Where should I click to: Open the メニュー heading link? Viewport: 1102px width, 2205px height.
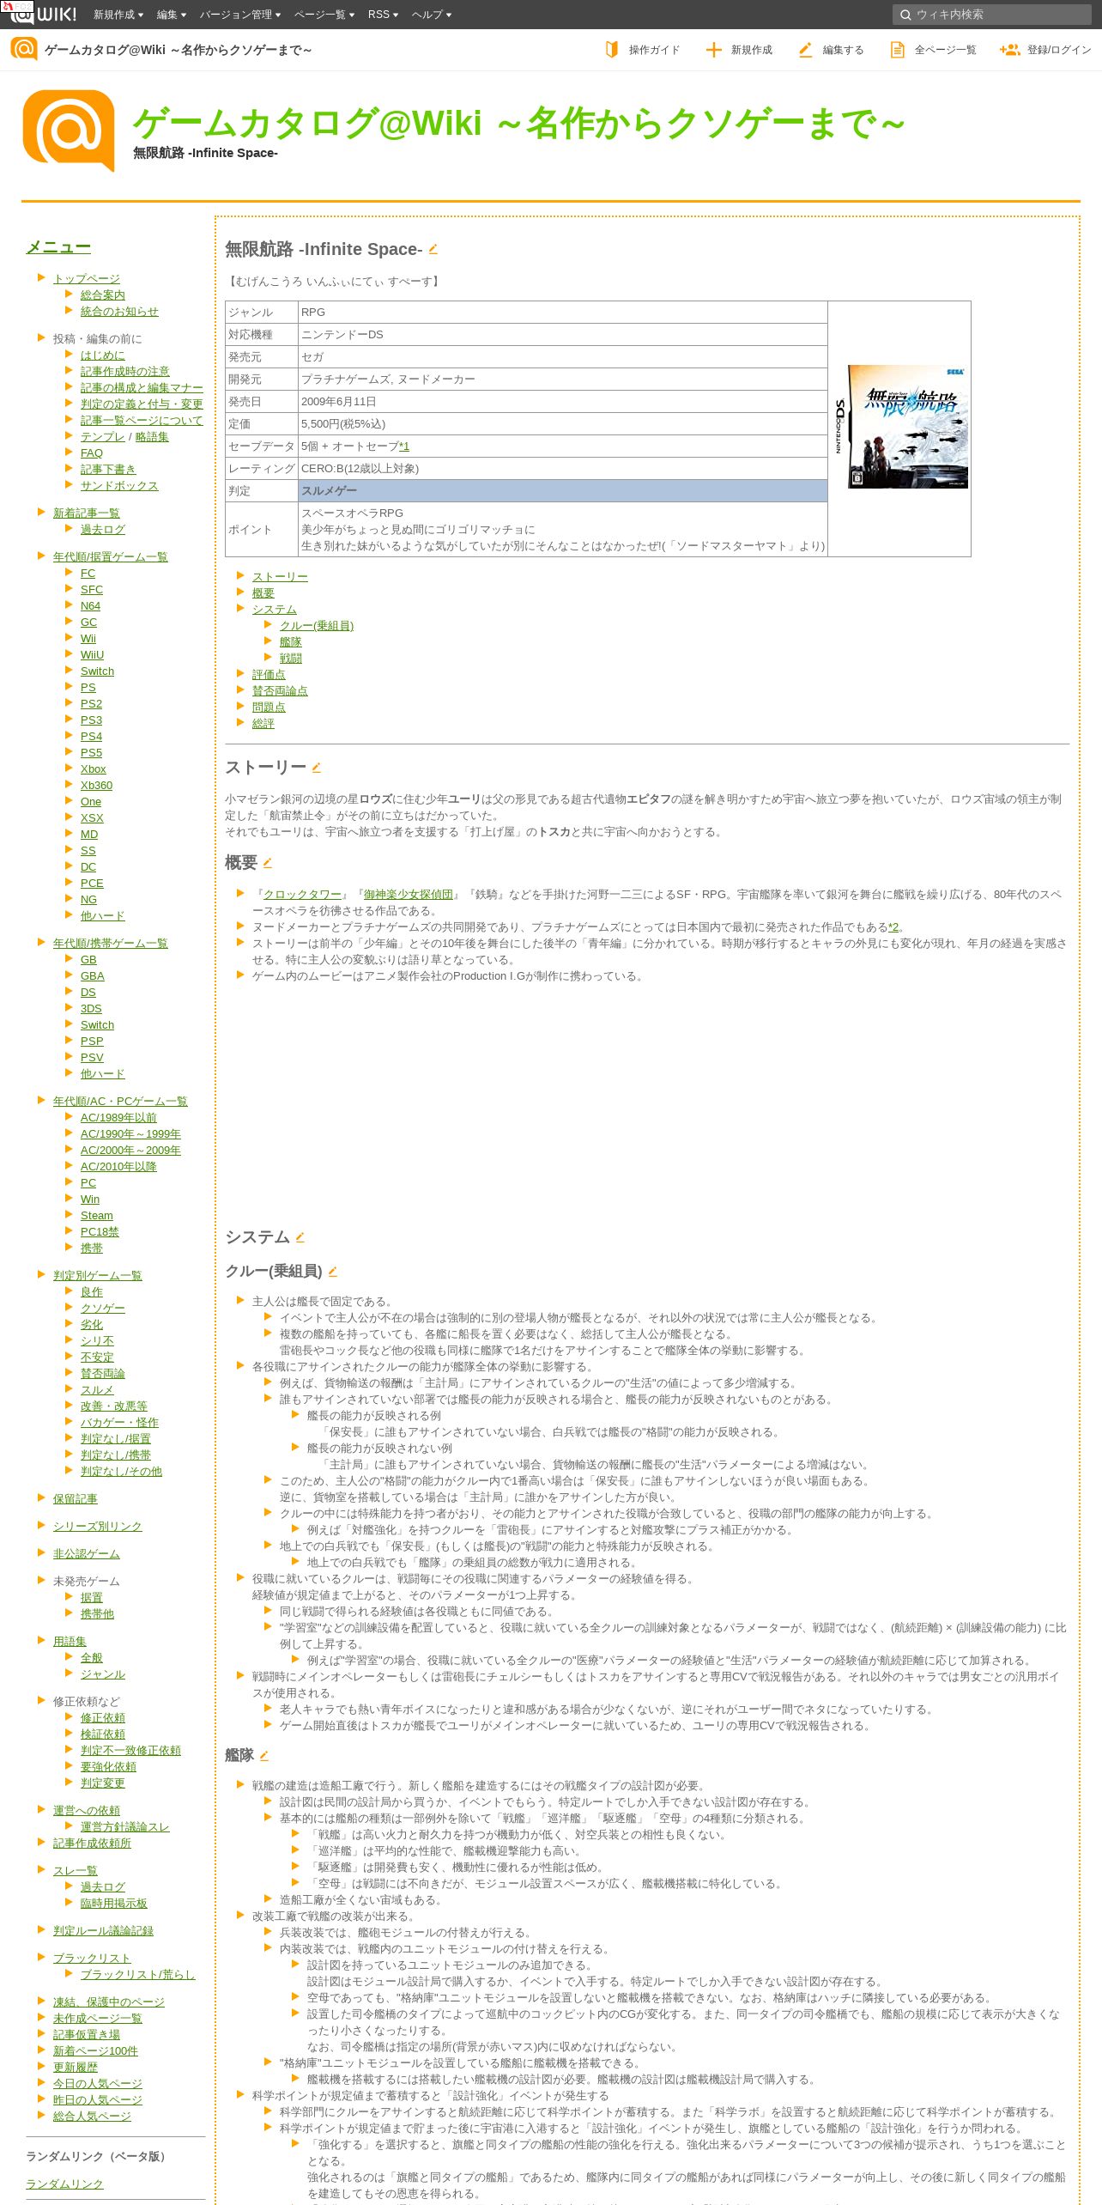[x=58, y=247]
